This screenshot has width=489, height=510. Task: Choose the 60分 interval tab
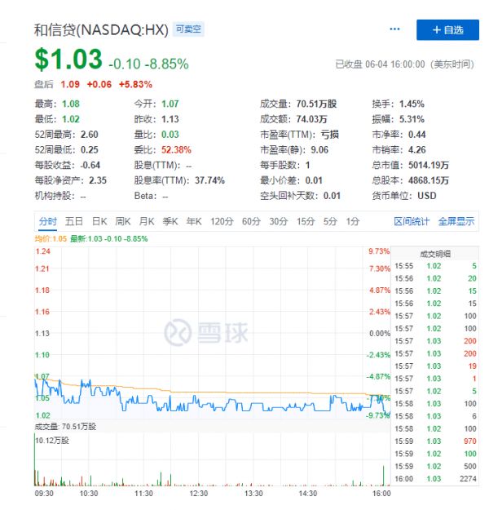[251, 221]
